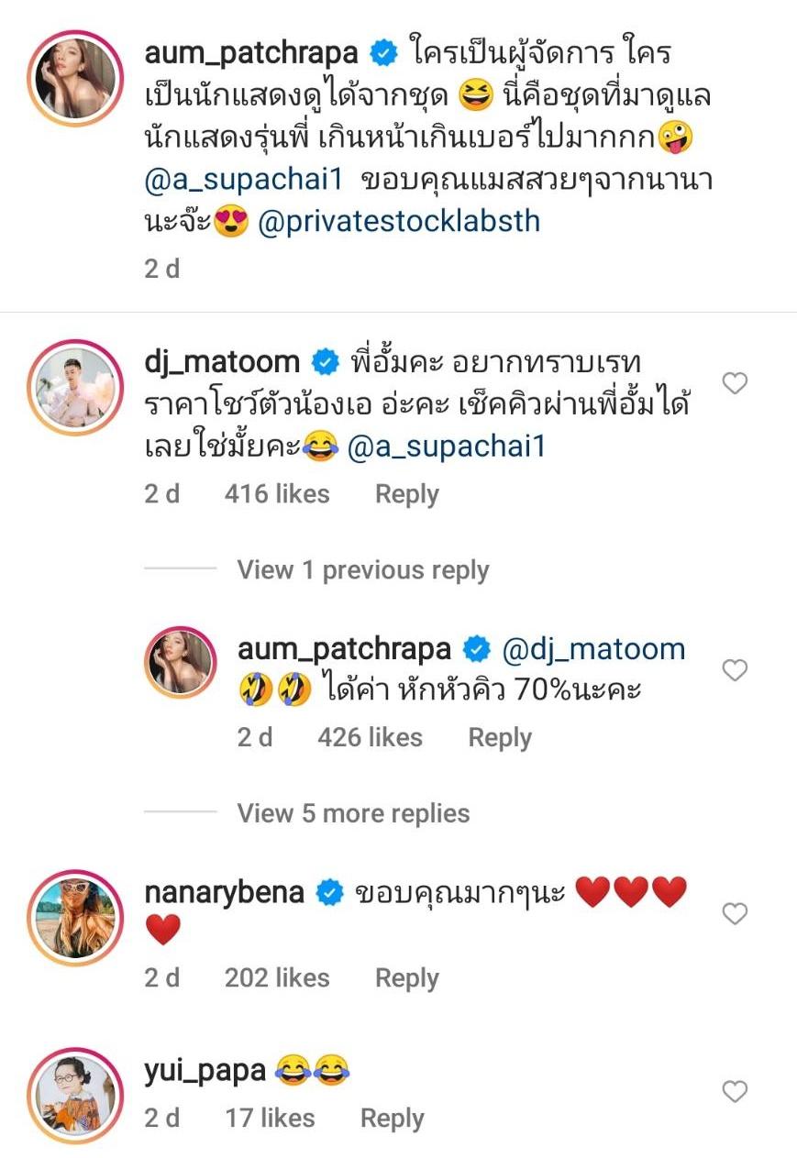797x1158 pixels.
Task: Expand View 1 previous reply
Action: coord(362,570)
